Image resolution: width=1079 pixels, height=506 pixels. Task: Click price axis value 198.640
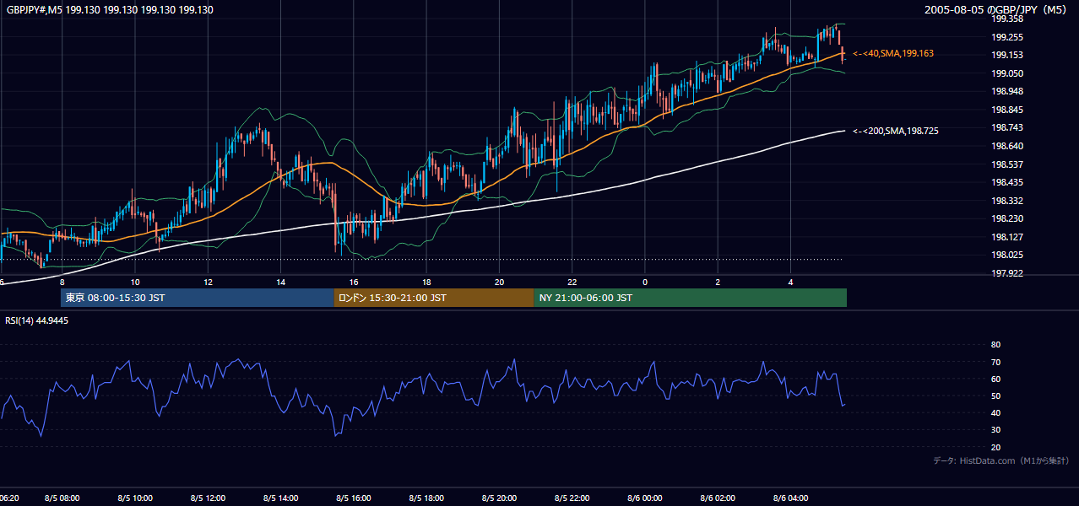[1007, 146]
